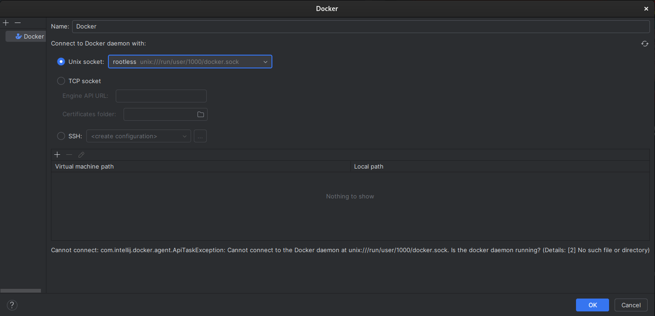This screenshot has height=316, width=655.
Task: Enable the Unix socket connection option
Action: pos(61,61)
